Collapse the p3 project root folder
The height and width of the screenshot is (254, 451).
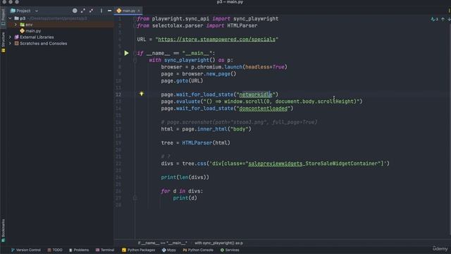pos(11,18)
